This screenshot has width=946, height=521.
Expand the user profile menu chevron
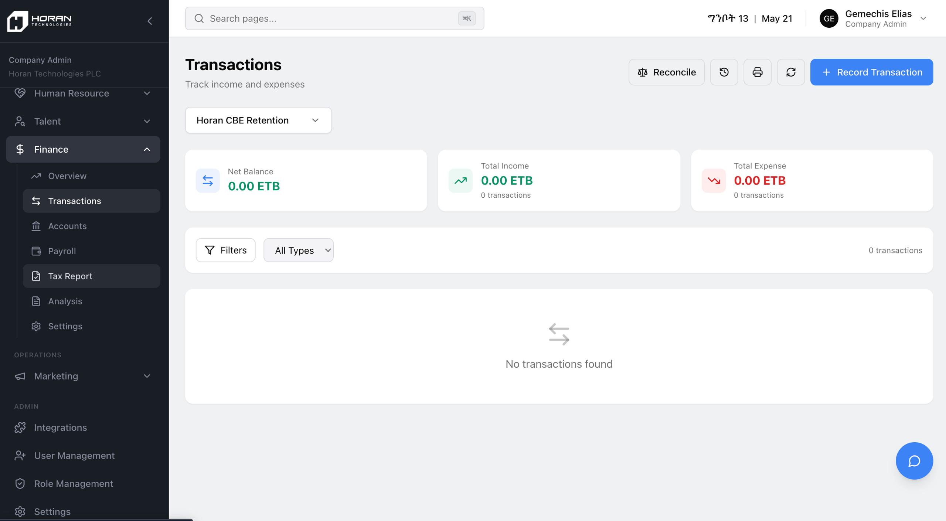coord(923,18)
